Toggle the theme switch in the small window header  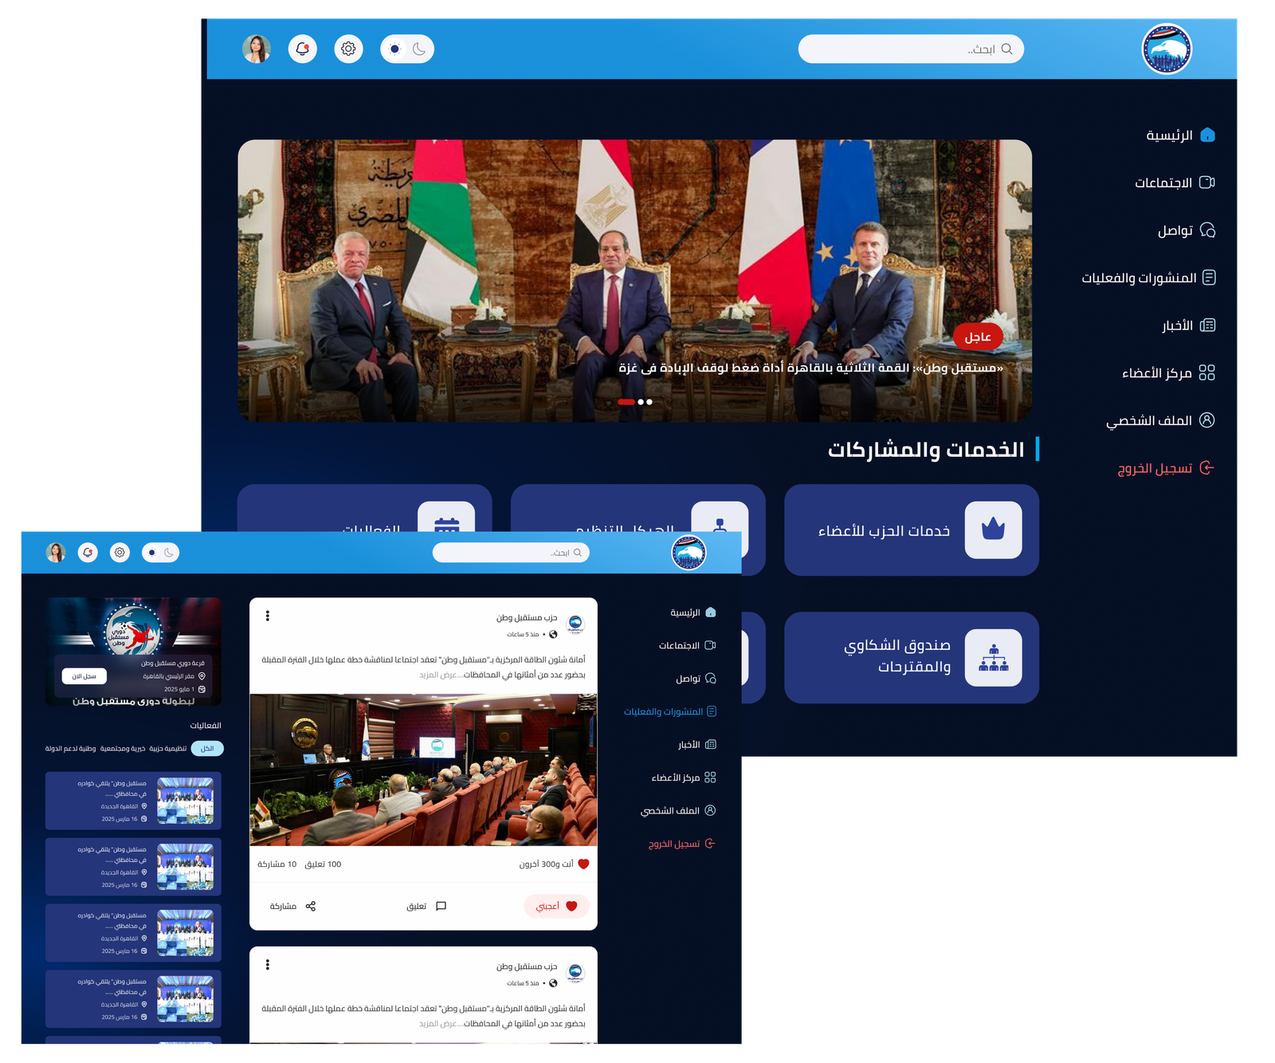point(160,552)
